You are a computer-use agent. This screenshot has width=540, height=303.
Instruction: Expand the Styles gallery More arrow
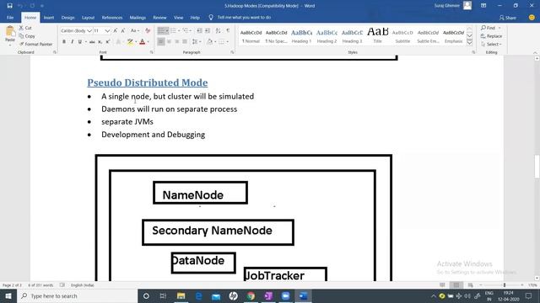point(469,43)
